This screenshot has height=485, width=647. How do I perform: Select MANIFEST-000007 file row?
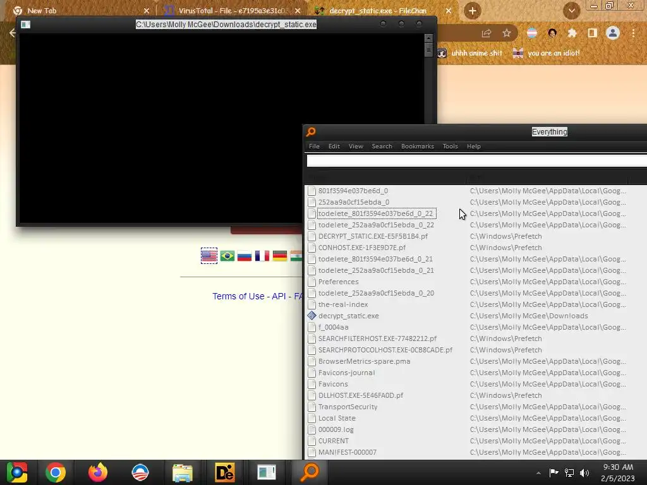click(347, 452)
